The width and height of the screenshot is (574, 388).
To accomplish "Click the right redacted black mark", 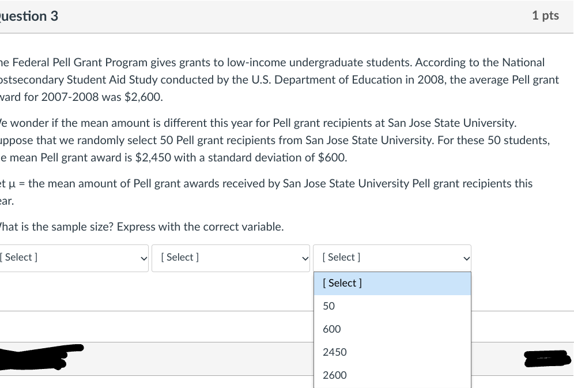I will [546, 359].
